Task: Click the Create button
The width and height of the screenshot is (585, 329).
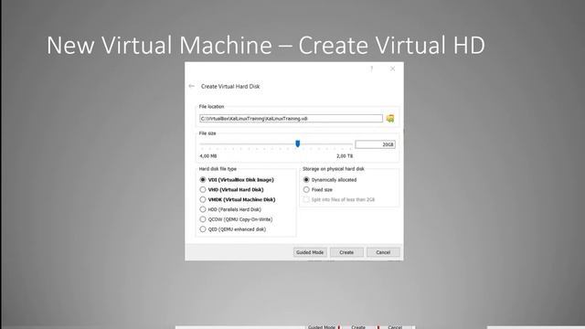Action: 346,252
